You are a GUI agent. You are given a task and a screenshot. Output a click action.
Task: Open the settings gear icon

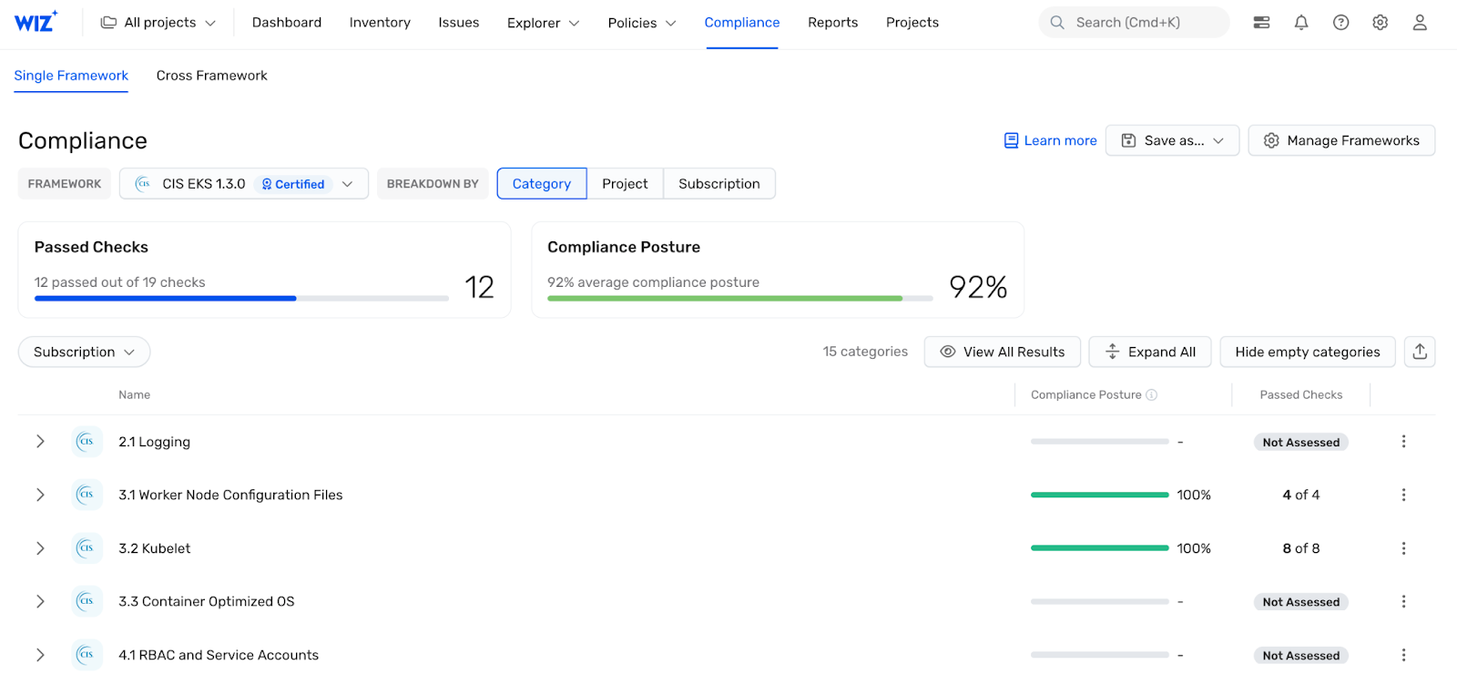pyautogui.click(x=1381, y=23)
